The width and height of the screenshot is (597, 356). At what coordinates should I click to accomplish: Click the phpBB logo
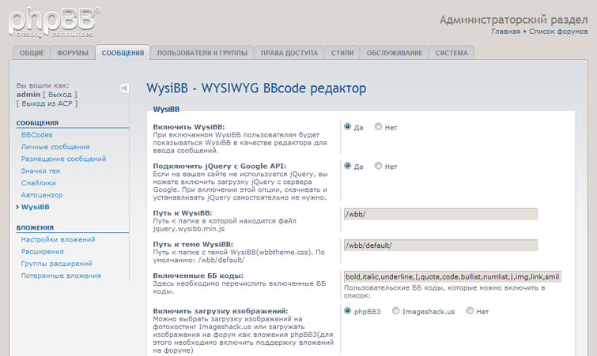pos(54,22)
